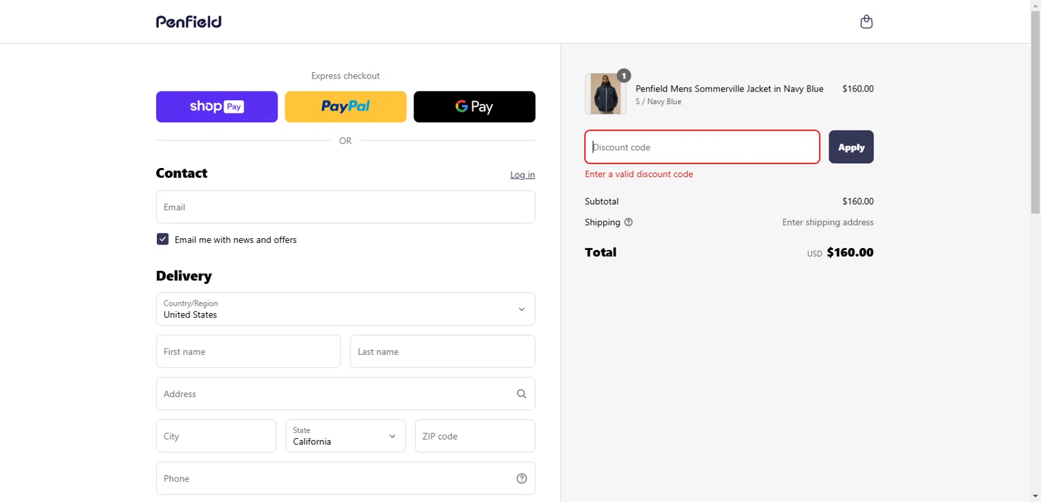Click the product name Penfield Mens Sommerville Jacket
This screenshot has width=1041, height=502.
coord(729,89)
